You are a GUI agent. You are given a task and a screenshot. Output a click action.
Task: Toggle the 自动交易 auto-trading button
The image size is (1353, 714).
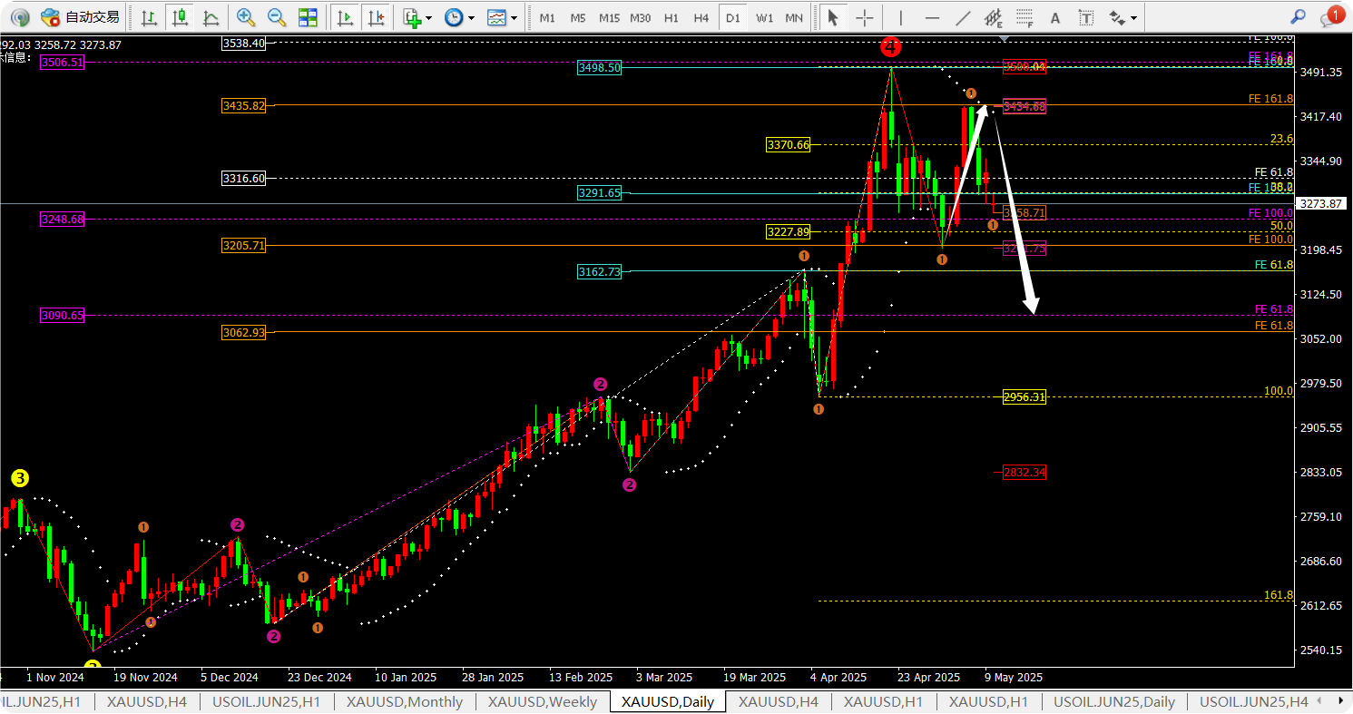click(80, 17)
